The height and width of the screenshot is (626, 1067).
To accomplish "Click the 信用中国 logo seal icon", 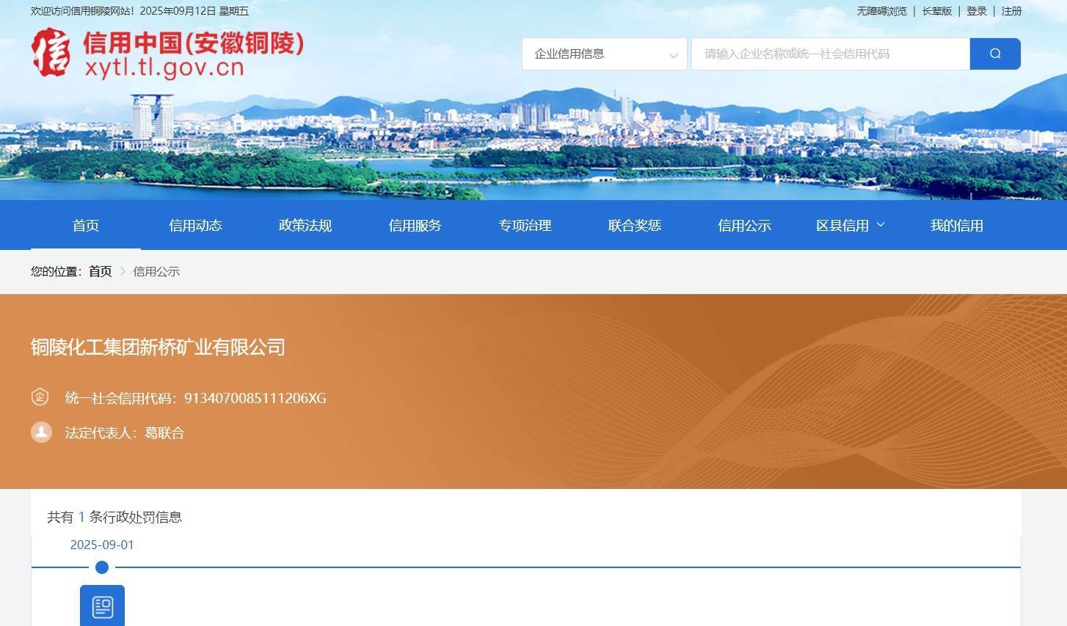I will pos(51,54).
